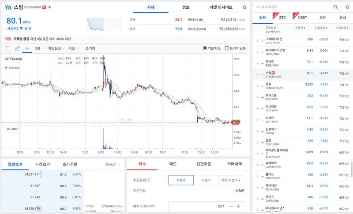Open 매수 buy tab
This screenshot has height=214, width=353.
coord(142,164)
